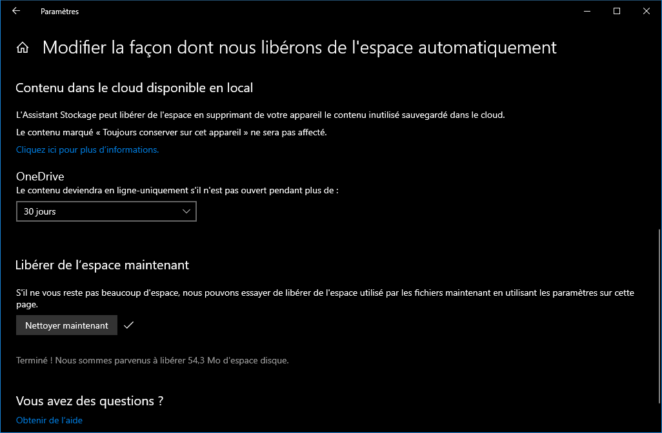Click the Contenu dans le cloud heading
The width and height of the screenshot is (662, 433).
coord(134,88)
